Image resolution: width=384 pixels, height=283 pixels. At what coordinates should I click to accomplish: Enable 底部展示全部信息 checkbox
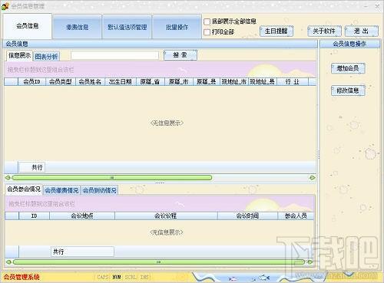[x=207, y=21]
